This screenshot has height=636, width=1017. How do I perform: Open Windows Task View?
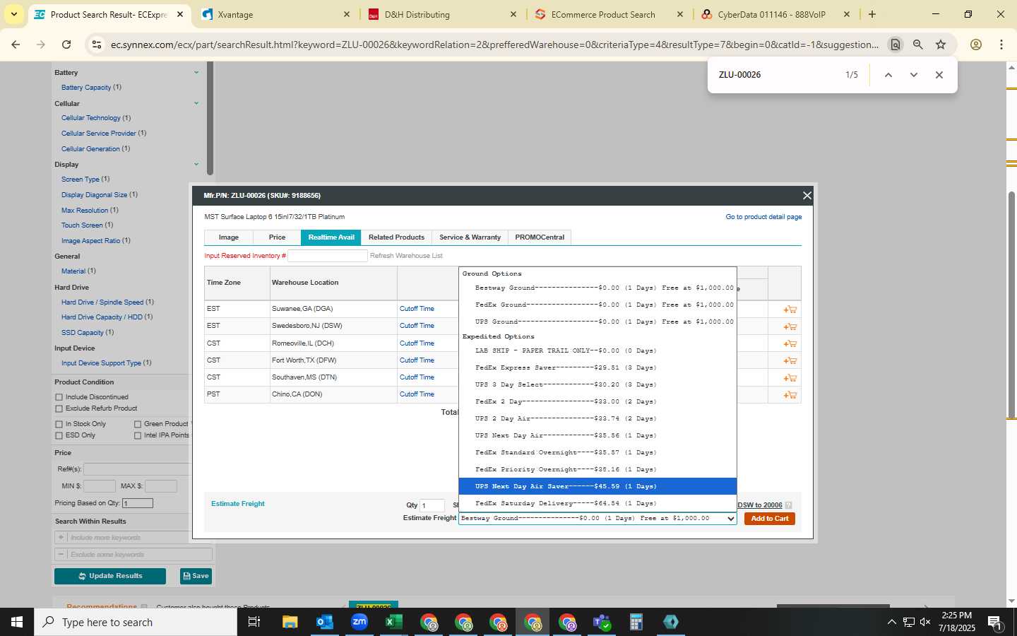tap(254, 622)
